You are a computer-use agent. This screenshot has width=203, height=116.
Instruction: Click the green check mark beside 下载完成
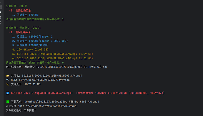click(8, 102)
